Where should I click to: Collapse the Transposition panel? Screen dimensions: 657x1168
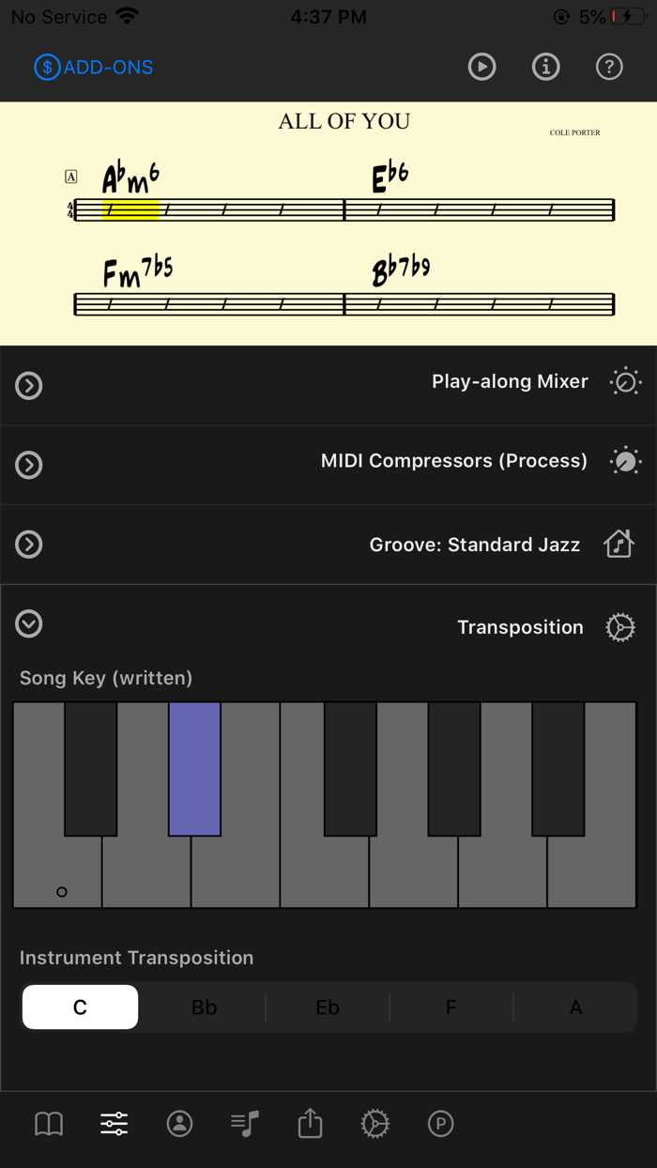pos(28,624)
